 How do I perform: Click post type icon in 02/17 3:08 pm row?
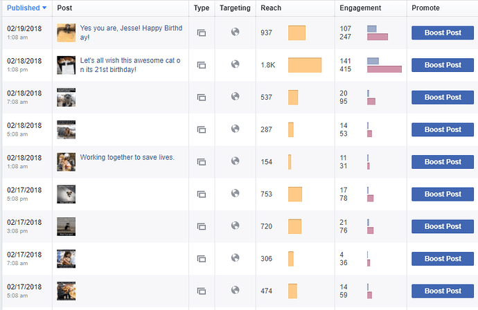(x=202, y=226)
